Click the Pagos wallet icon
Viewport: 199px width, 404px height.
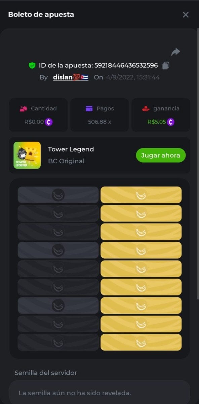point(89,108)
